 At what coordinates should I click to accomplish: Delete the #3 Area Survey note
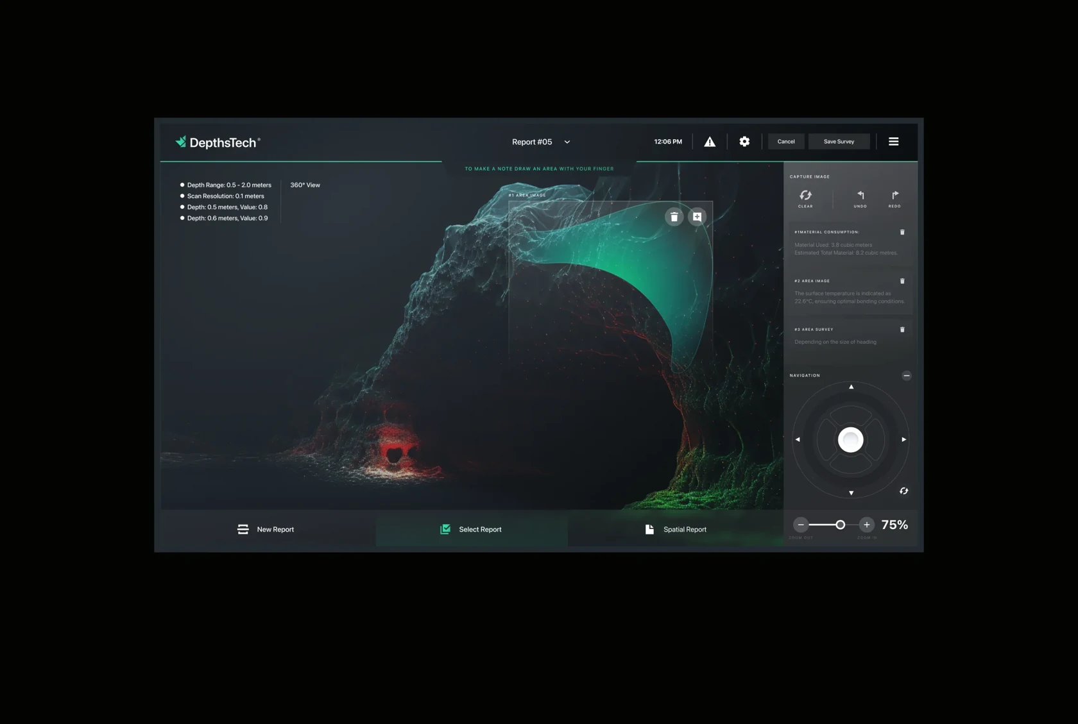(902, 330)
